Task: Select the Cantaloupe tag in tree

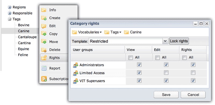Action: [x=27, y=37]
